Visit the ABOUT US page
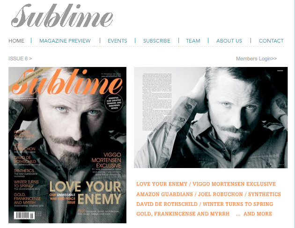The width and height of the screenshot is (295, 228). [229, 41]
